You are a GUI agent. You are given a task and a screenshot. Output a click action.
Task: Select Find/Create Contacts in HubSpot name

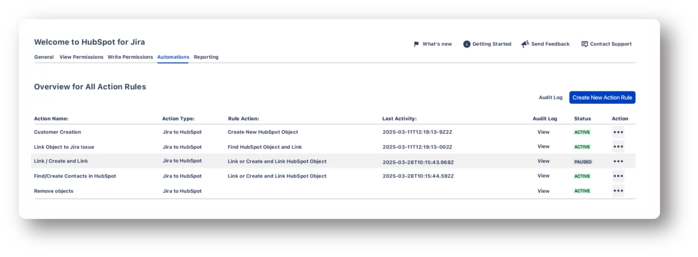(x=75, y=176)
